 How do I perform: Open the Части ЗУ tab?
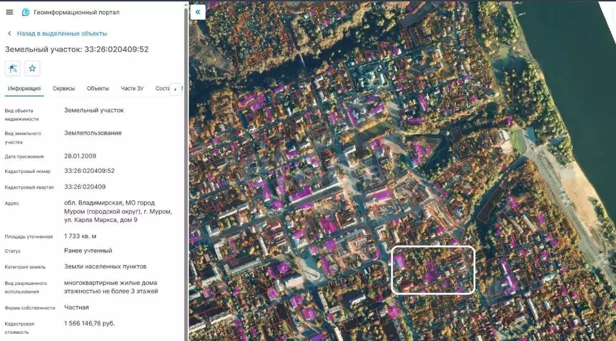click(132, 89)
